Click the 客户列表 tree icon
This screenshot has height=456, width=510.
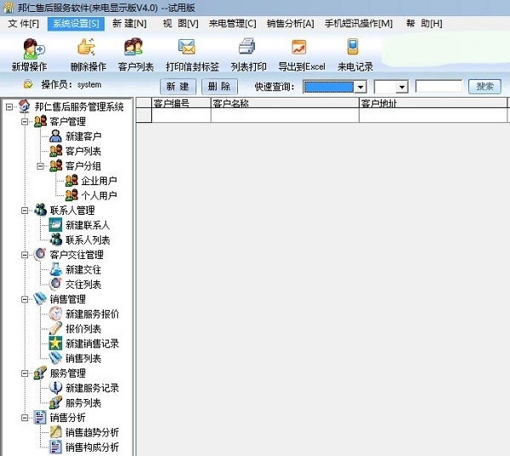point(55,151)
